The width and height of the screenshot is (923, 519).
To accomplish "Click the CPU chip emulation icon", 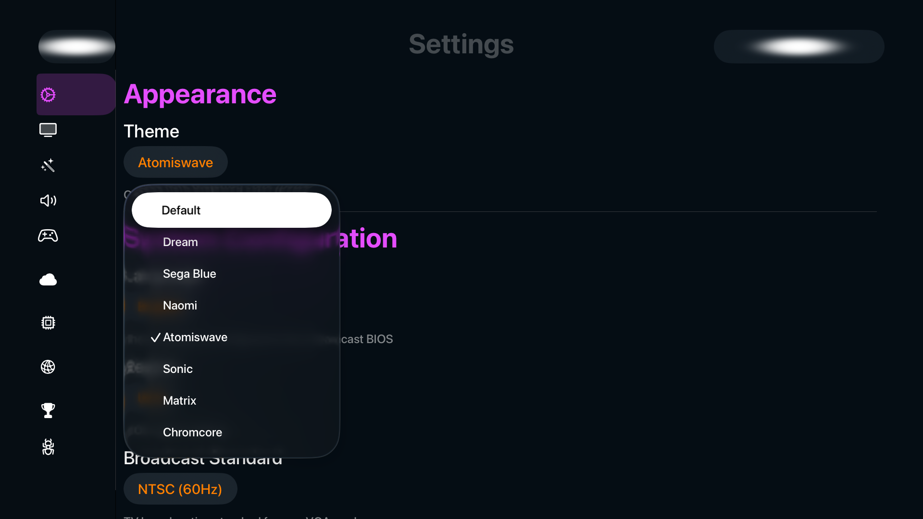I will 48,322.
